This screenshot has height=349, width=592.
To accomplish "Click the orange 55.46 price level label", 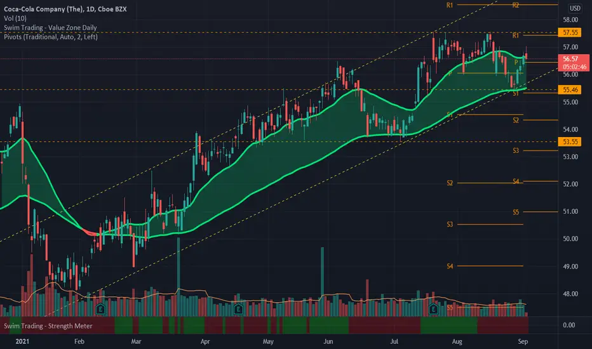I will coord(570,90).
